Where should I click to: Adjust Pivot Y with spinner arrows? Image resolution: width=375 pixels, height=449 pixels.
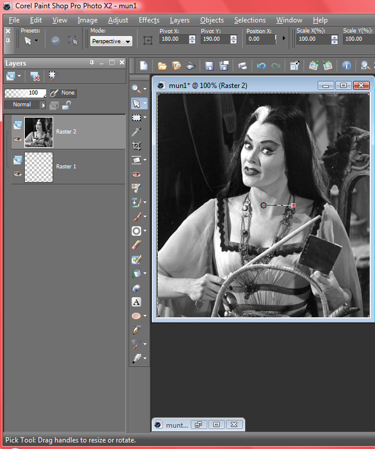(234, 39)
